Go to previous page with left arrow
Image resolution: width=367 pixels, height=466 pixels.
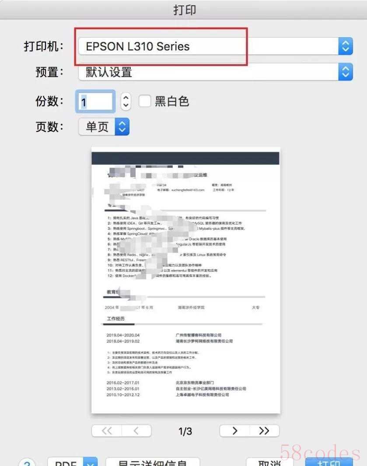[136, 430]
